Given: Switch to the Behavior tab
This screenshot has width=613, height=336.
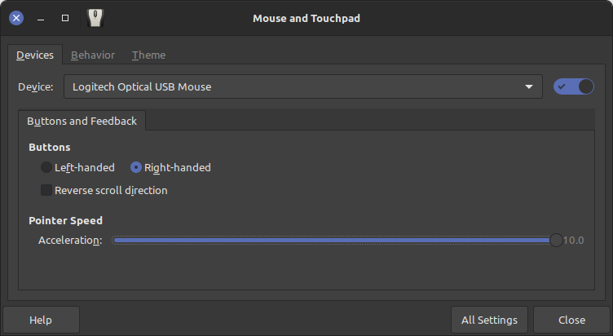Looking at the screenshot, I should (93, 55).
